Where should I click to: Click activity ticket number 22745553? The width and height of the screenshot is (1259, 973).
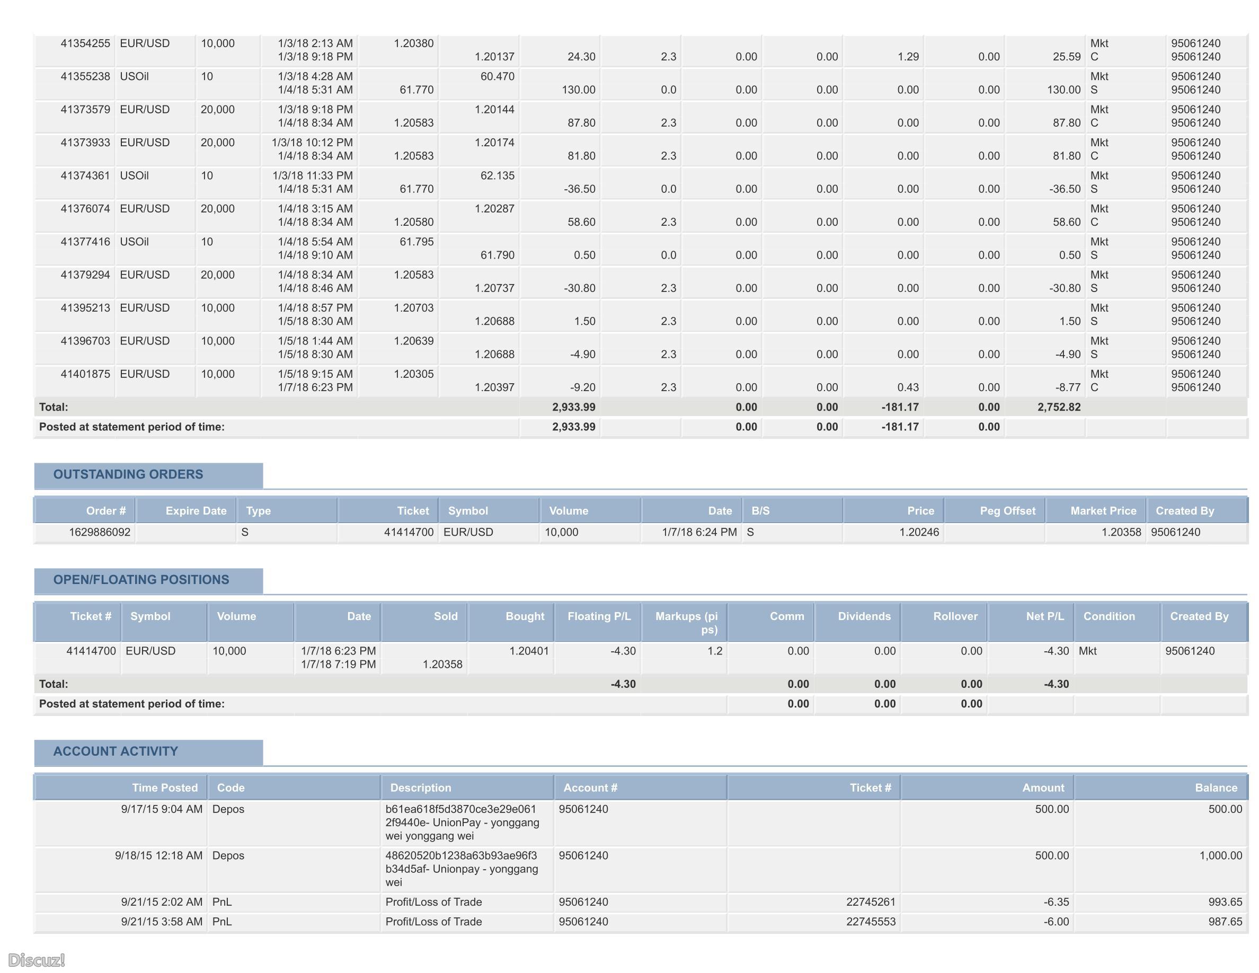point(871,922)
